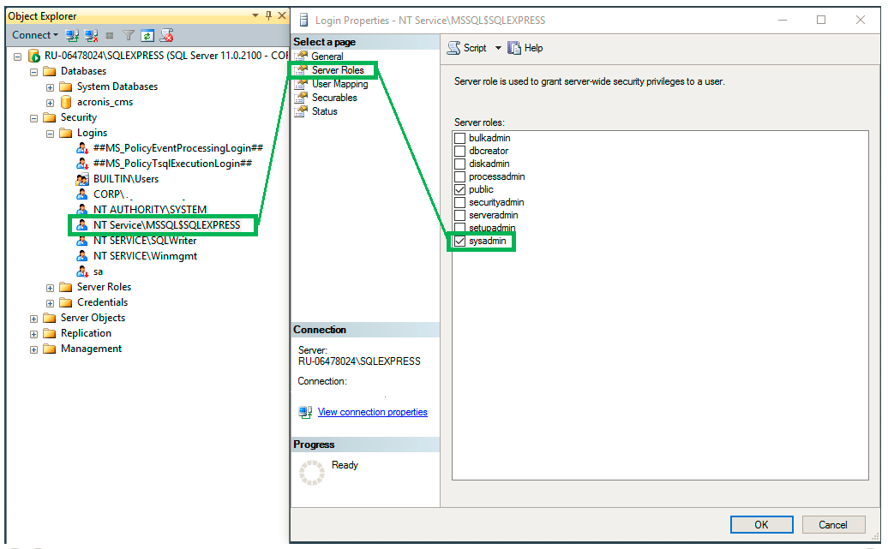Open the Script dropdown arrow
The image size is (888, 549).
[498, 48]
